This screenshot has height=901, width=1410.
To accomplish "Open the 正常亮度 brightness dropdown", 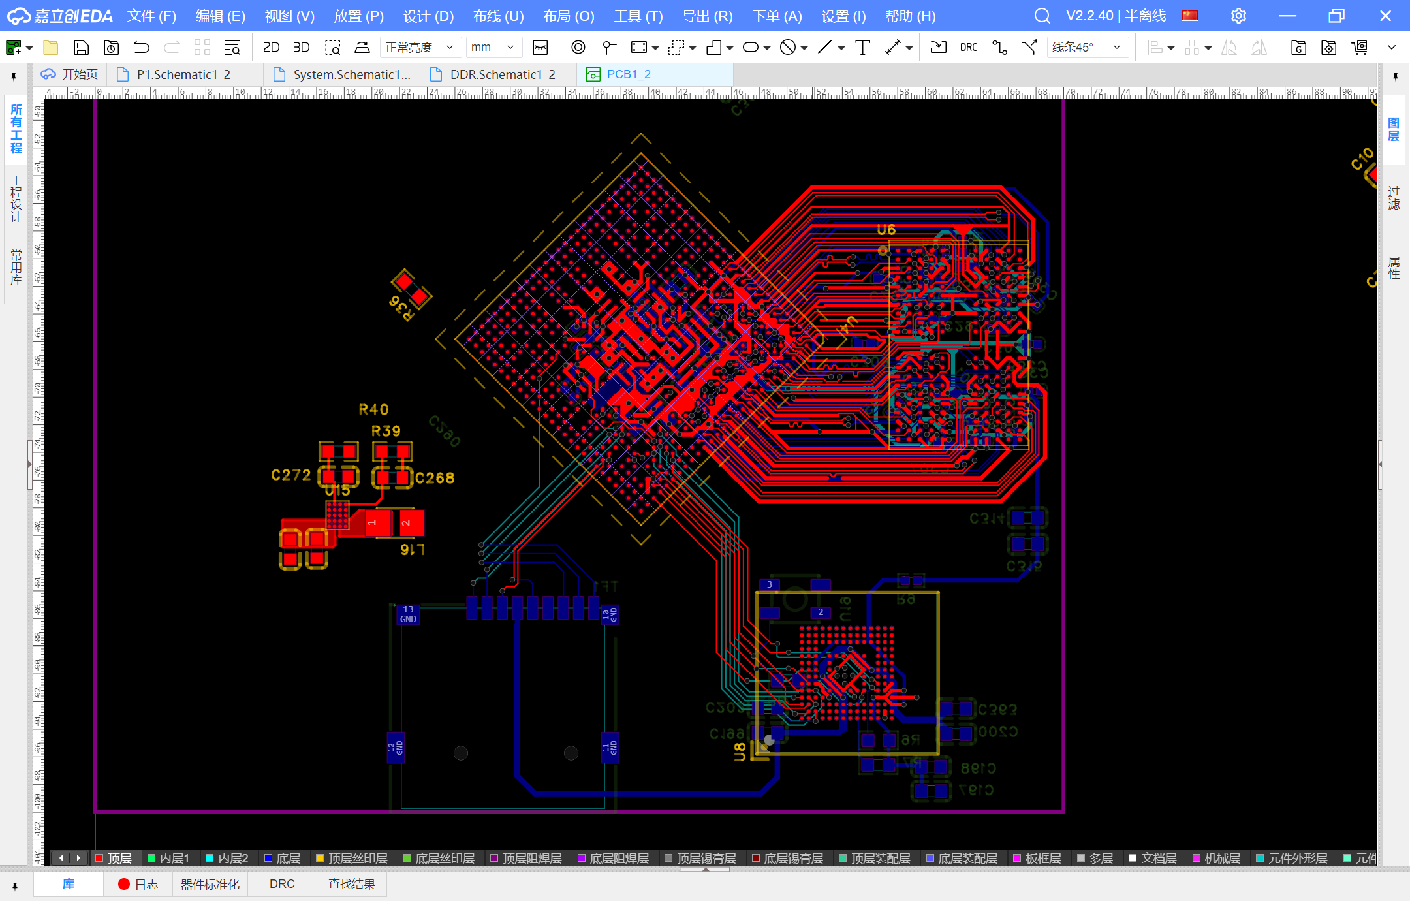I will (x=420, y=48).
